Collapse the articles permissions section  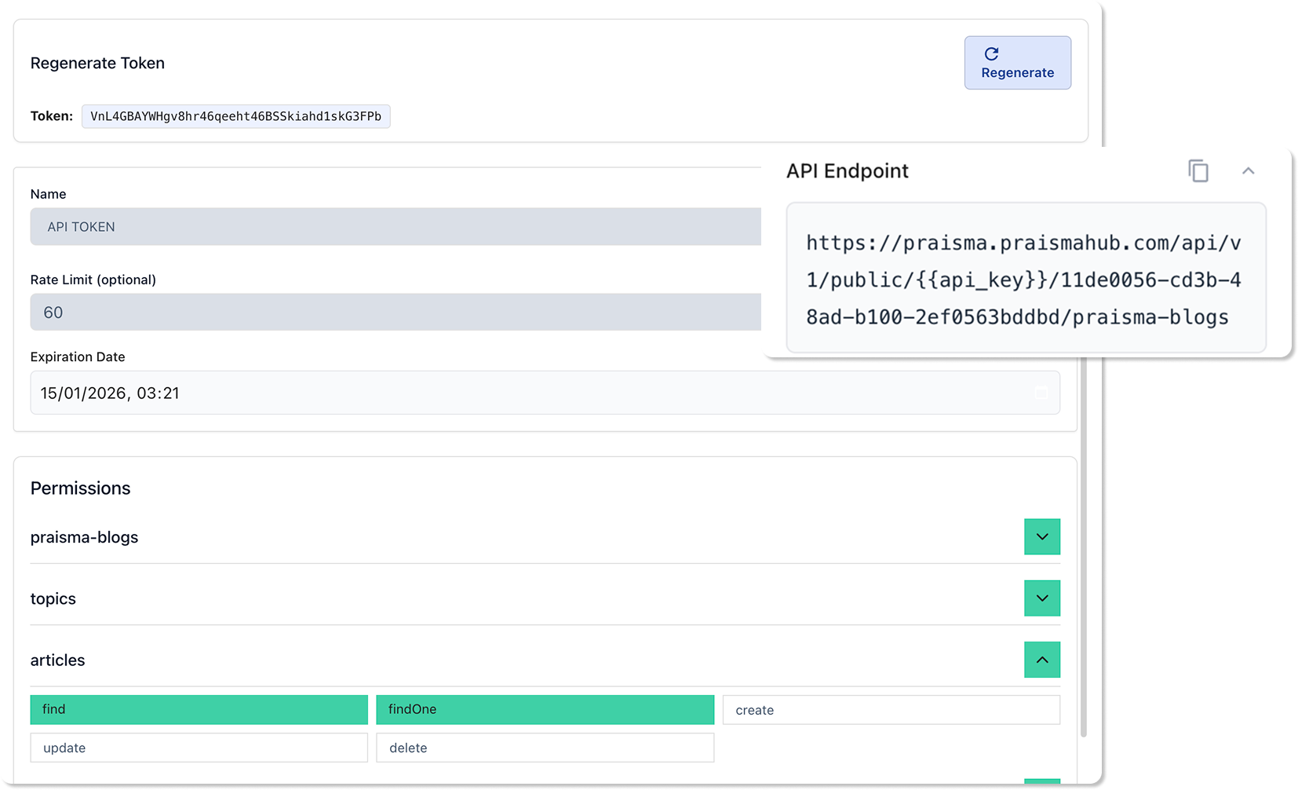click(x=1042, y=660)
